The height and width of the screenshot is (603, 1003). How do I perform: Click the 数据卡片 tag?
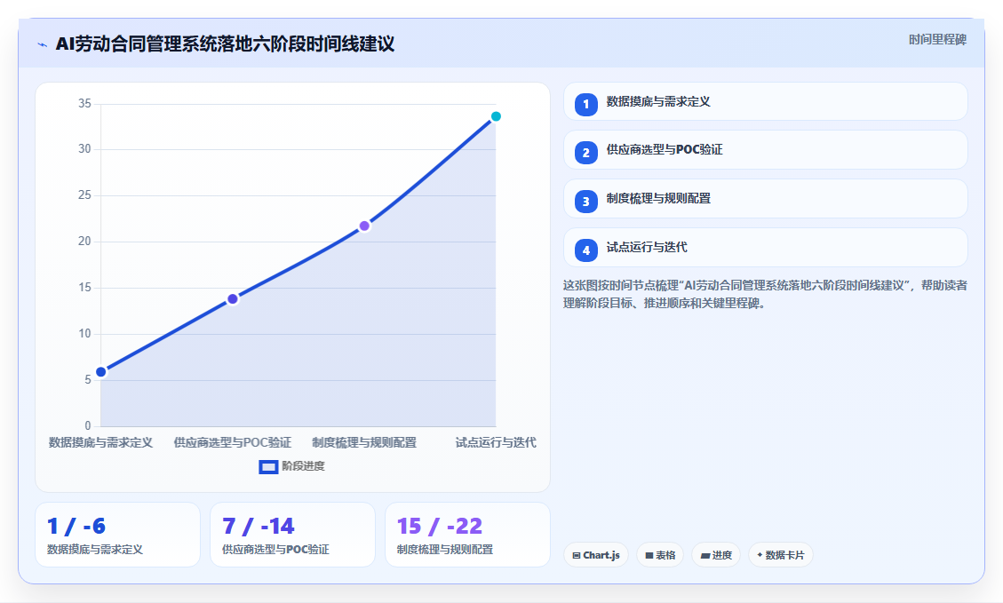click(780, 555)
